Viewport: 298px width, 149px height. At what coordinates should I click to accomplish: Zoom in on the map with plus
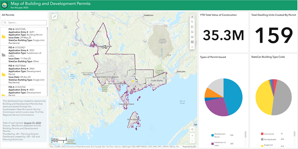[x=192, y=136]
